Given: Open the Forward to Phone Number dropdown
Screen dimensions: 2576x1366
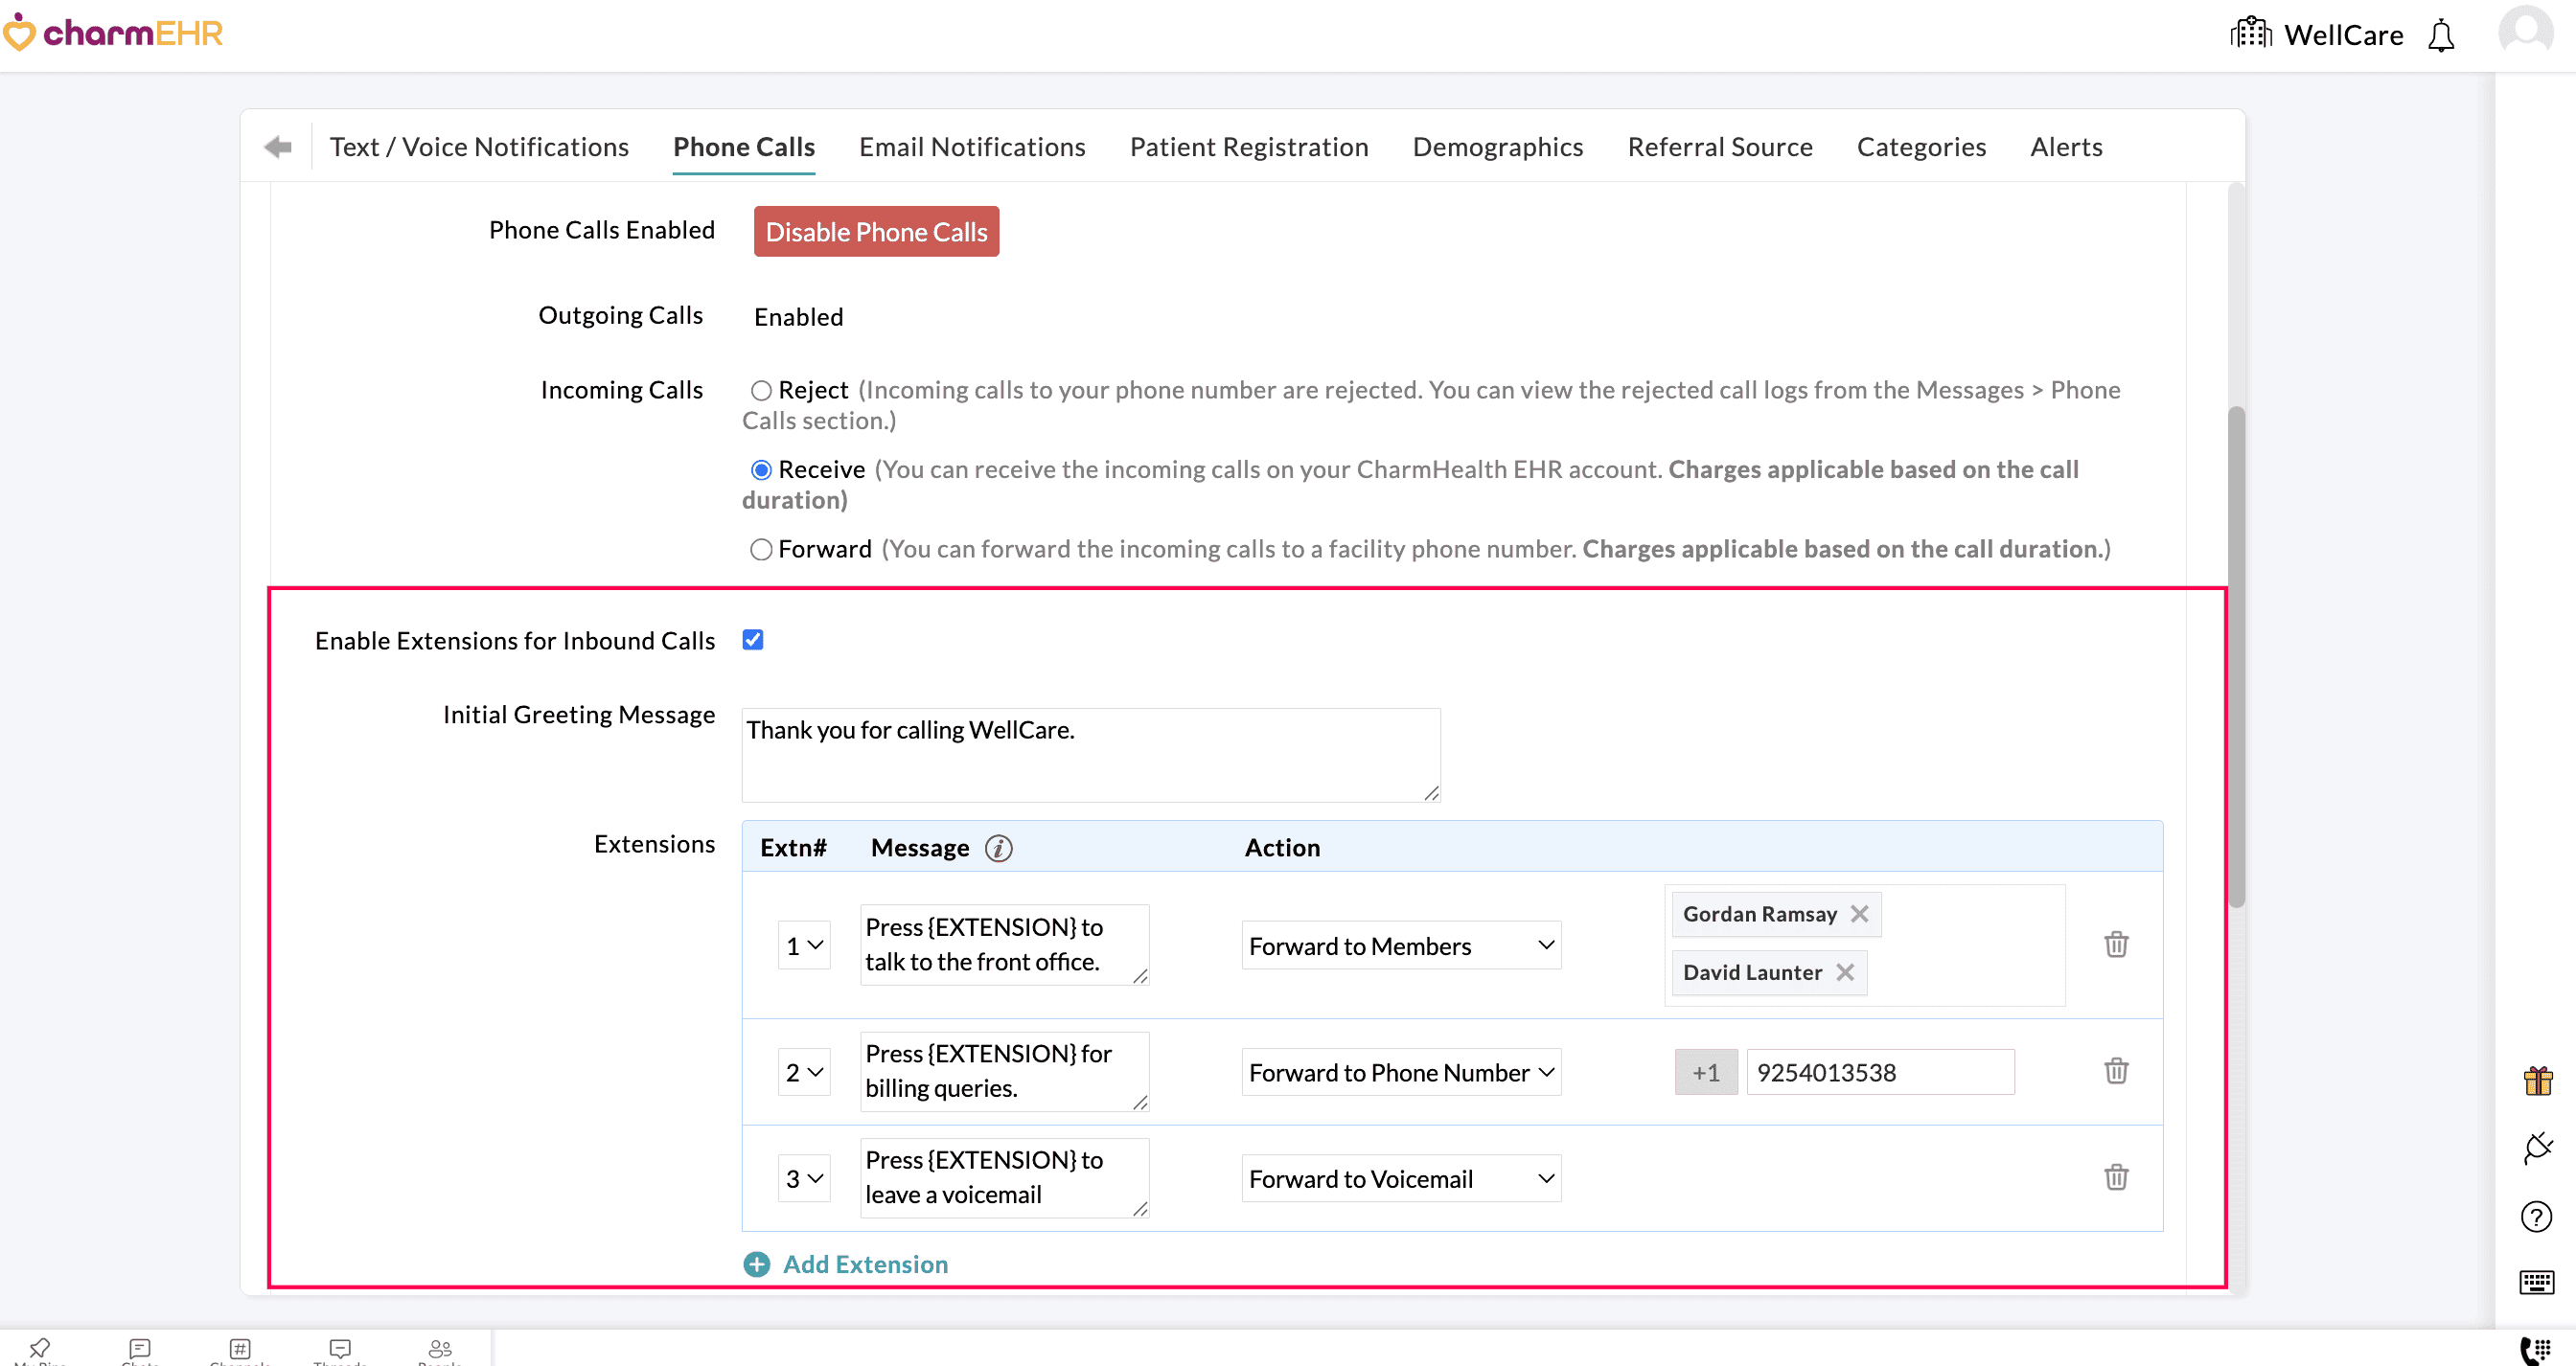Looking at the screenshot, I should pos(1400,1071).
